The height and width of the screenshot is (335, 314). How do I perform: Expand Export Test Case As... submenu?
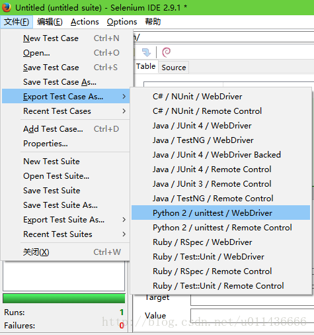tap(65, 97)
